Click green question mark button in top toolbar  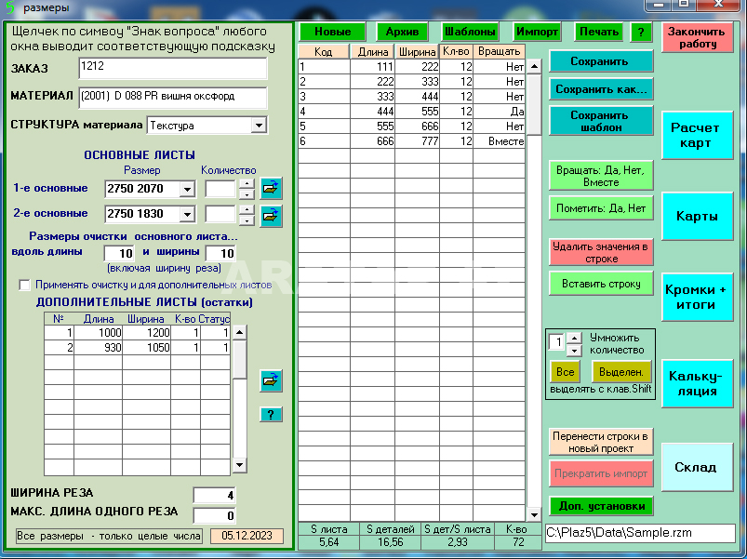pyautogui.click(x=642, y=32)
